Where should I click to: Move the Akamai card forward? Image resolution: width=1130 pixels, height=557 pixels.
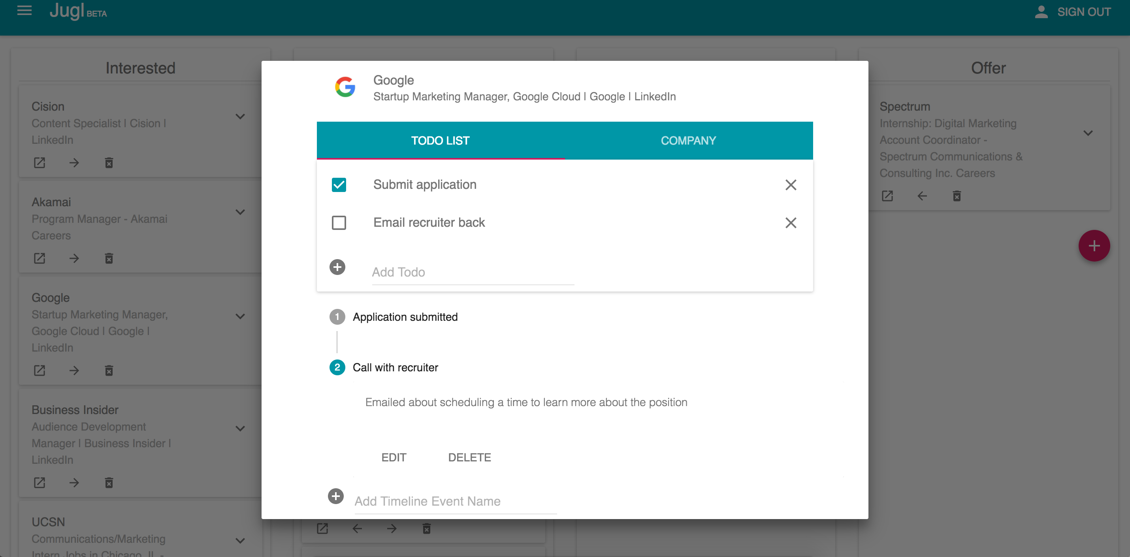tap(74, 258)
